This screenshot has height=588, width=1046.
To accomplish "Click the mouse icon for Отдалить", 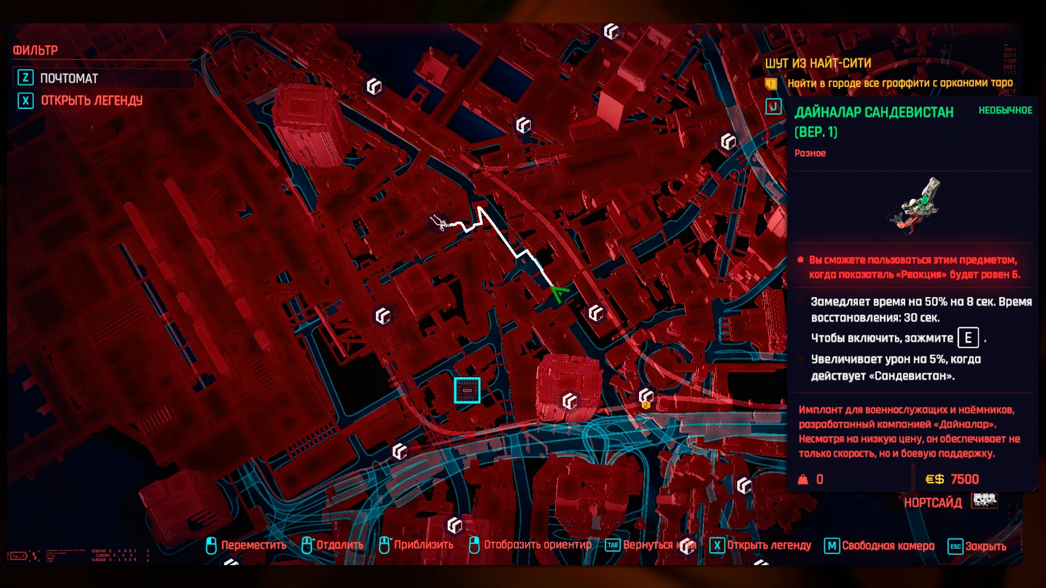I will click(x=307, y=545).
